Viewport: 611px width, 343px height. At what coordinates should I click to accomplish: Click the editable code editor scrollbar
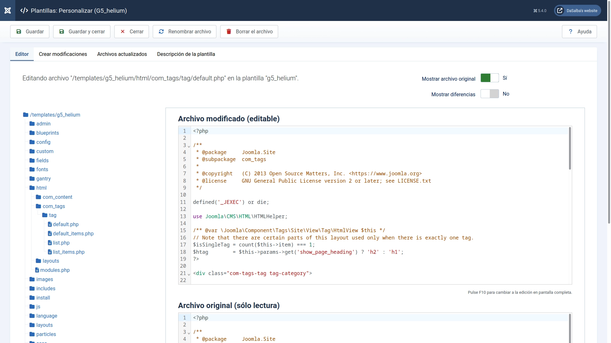[570, 149]
